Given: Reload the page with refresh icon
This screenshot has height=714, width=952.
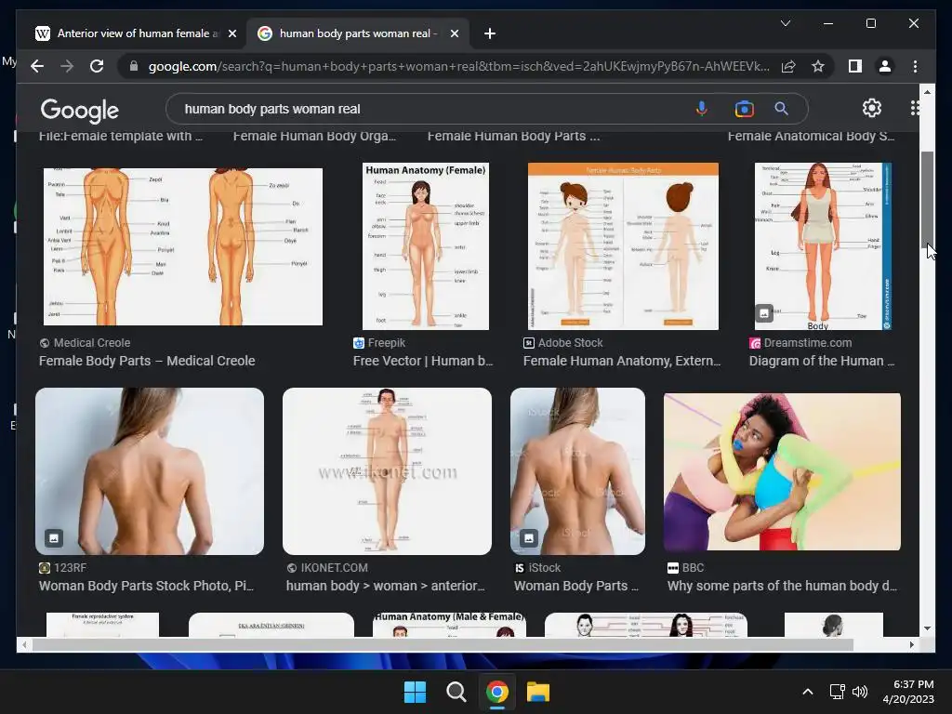Looking at the screenshot, I should click(97, 66).
